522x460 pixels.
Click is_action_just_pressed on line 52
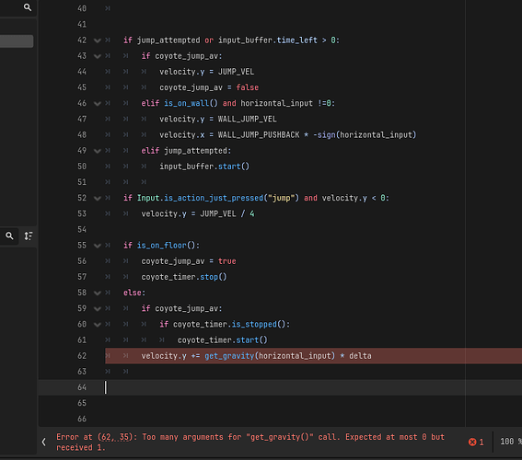[214, 198]
